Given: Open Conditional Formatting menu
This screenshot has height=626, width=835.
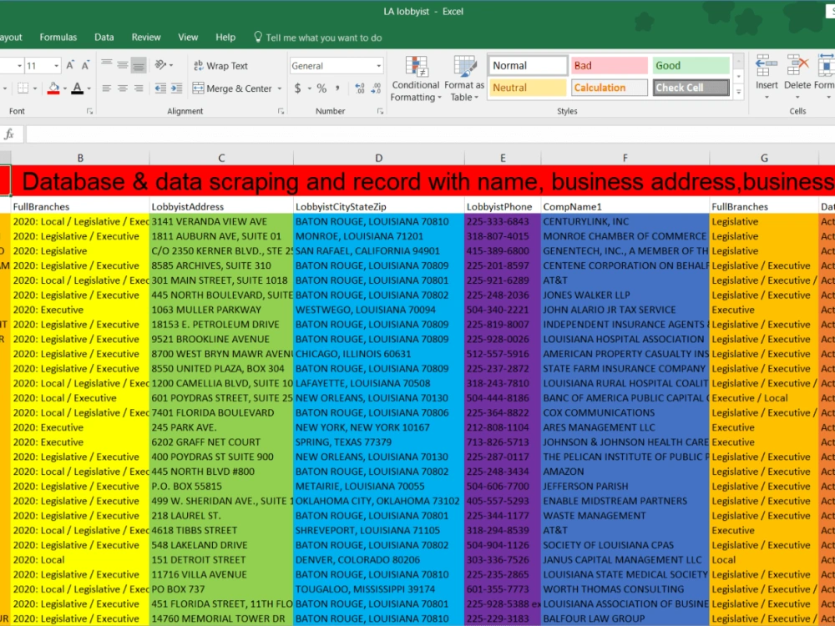Looking at the screenshot, I should click(x=415, y=78).
